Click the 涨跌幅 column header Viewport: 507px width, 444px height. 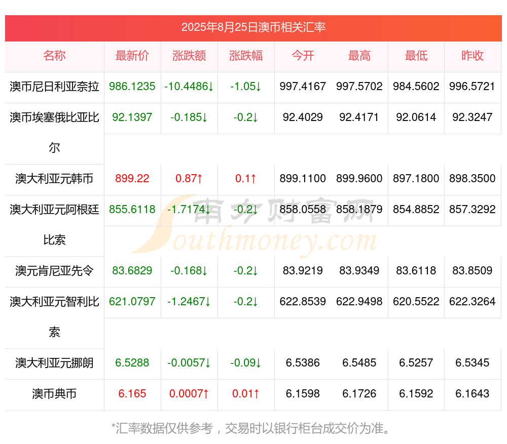246,56
